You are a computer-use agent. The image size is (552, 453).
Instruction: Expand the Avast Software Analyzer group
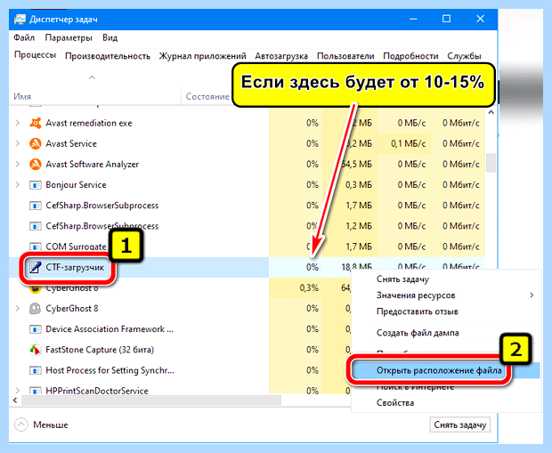click(x=17, y=164)
